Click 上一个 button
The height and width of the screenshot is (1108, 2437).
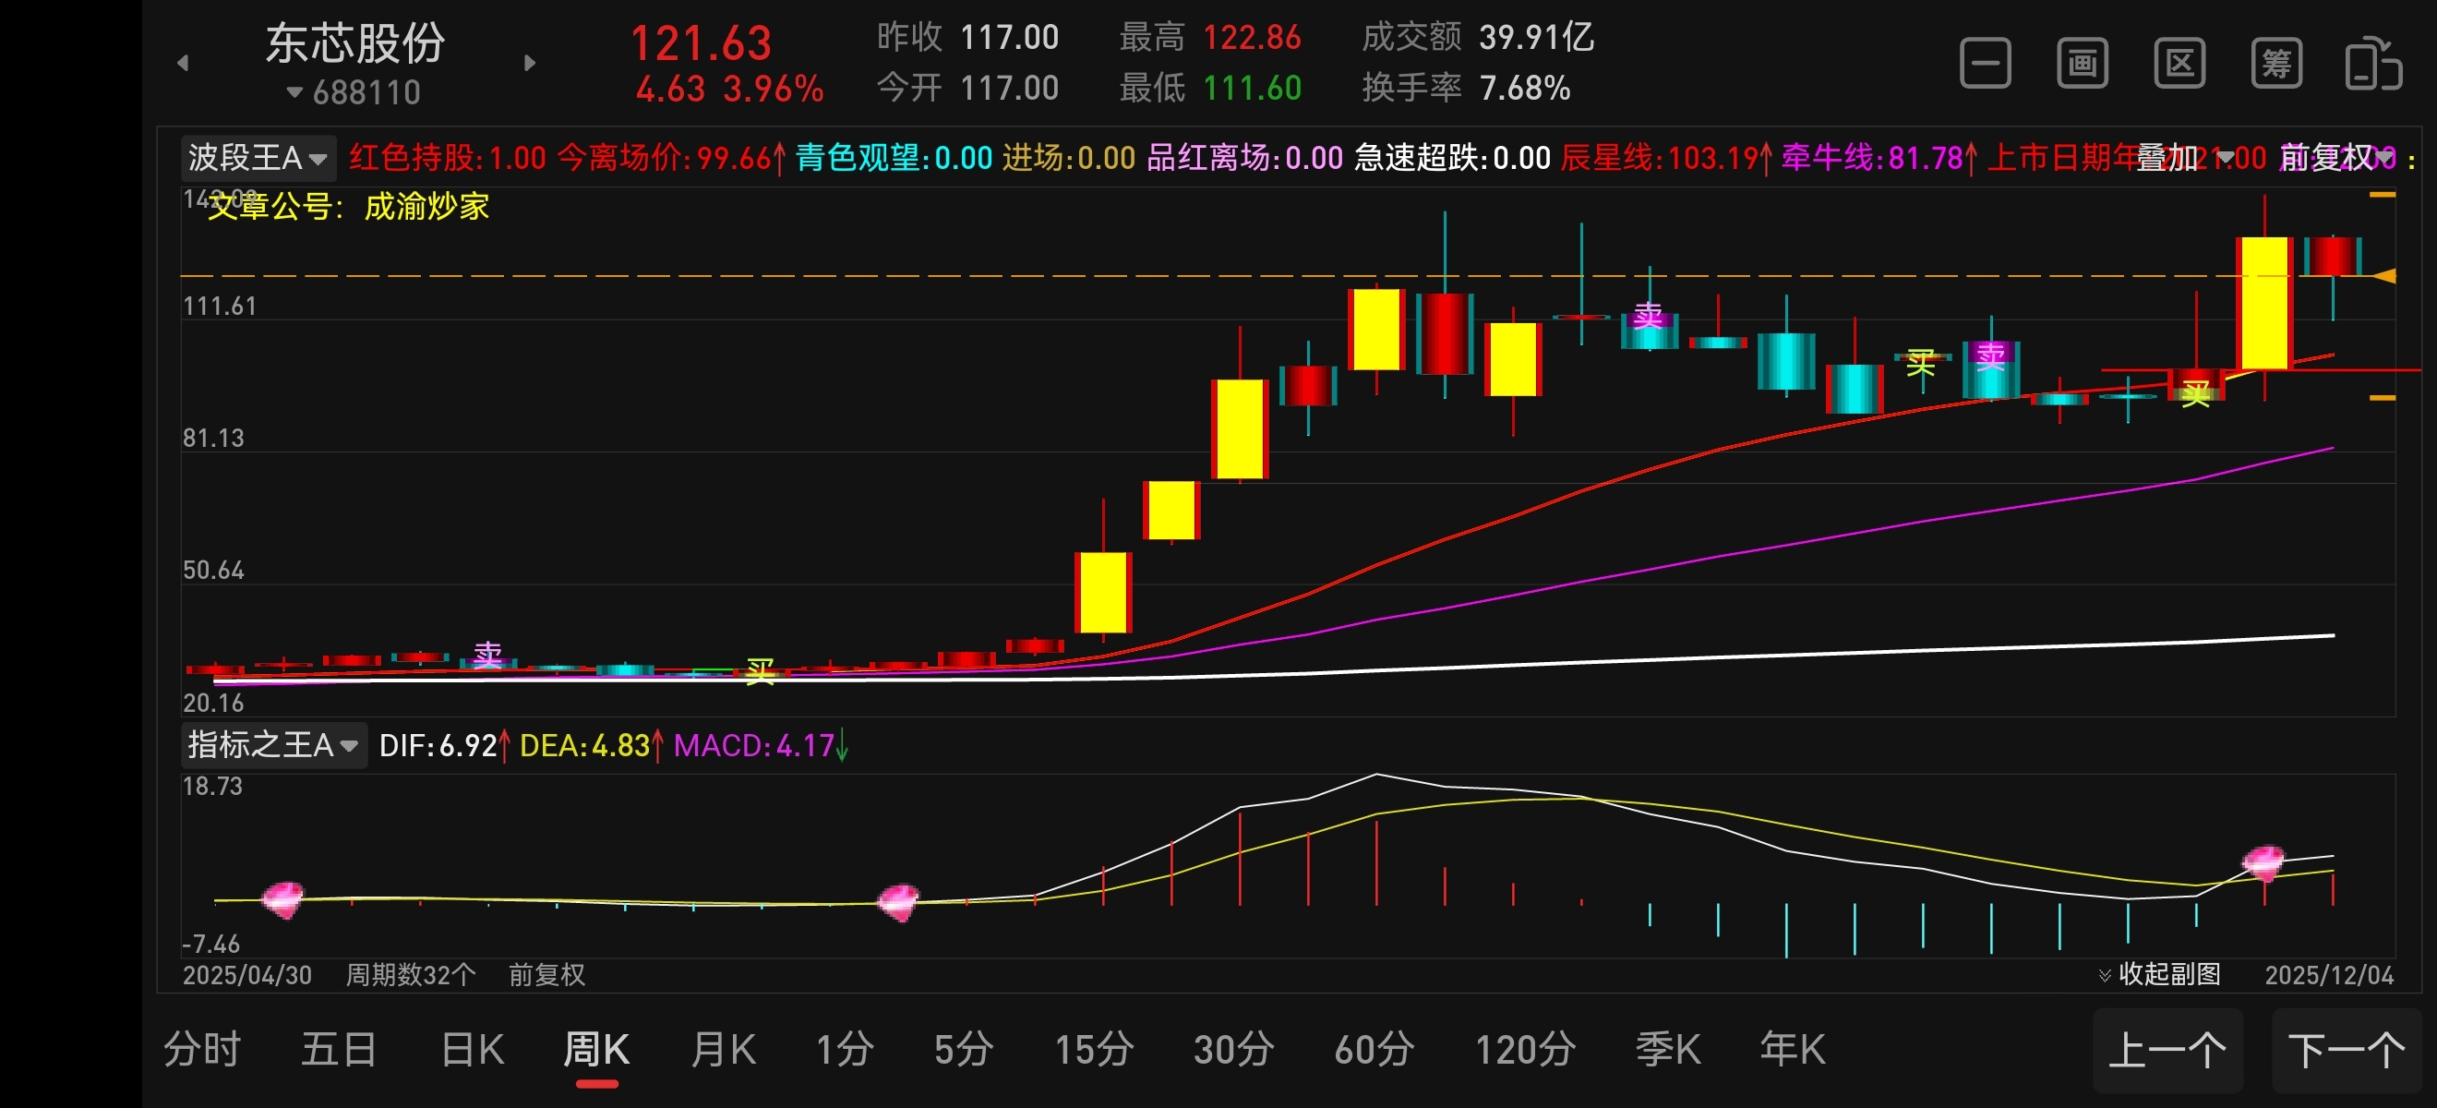coord(2167,1050)
